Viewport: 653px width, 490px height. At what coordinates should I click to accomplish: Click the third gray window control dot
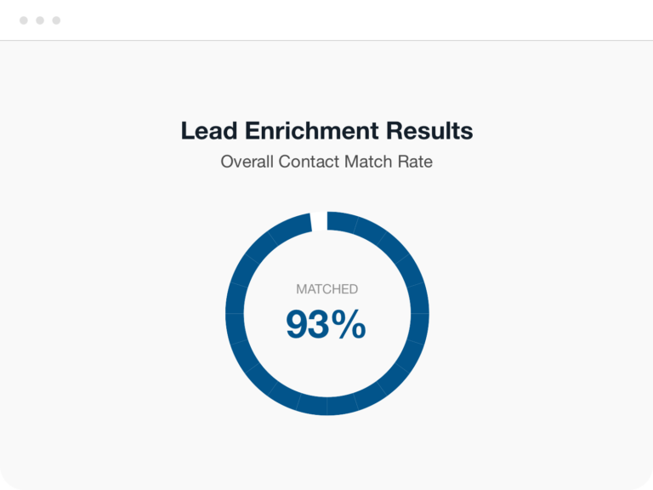[56, 20]
